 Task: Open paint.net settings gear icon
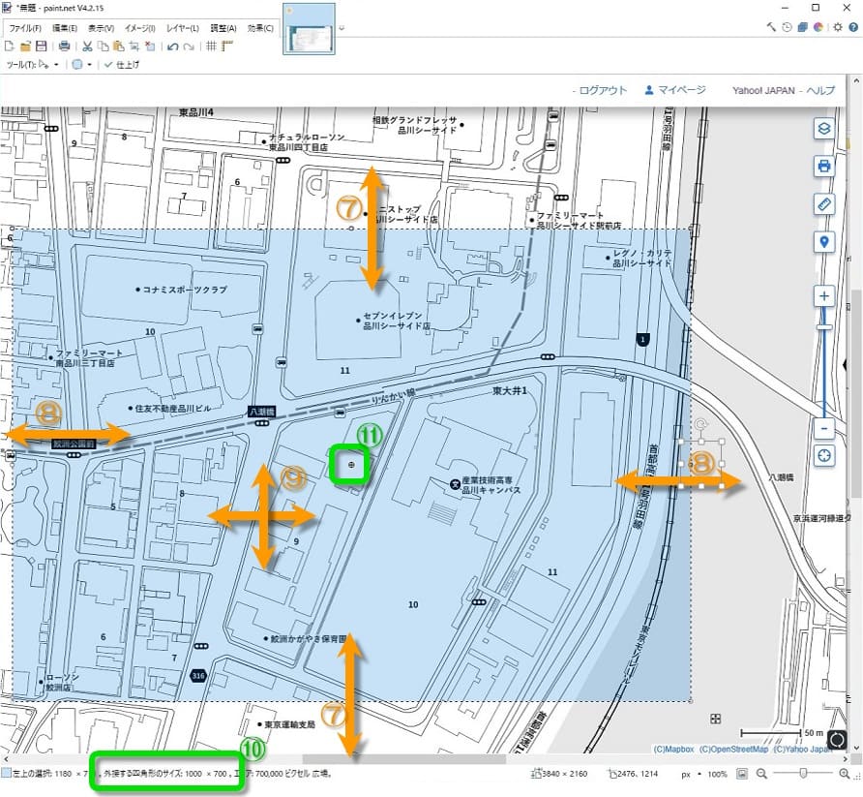click(x=838, y=28)
